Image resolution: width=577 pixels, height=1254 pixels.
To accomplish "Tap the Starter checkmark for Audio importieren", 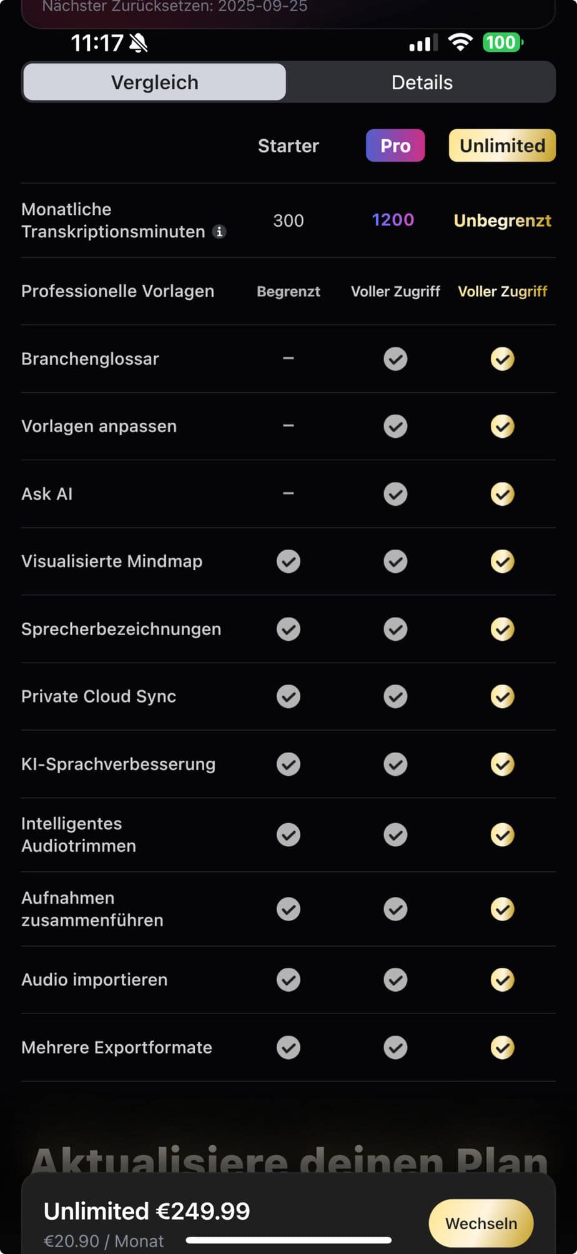I will coord(288,980).
